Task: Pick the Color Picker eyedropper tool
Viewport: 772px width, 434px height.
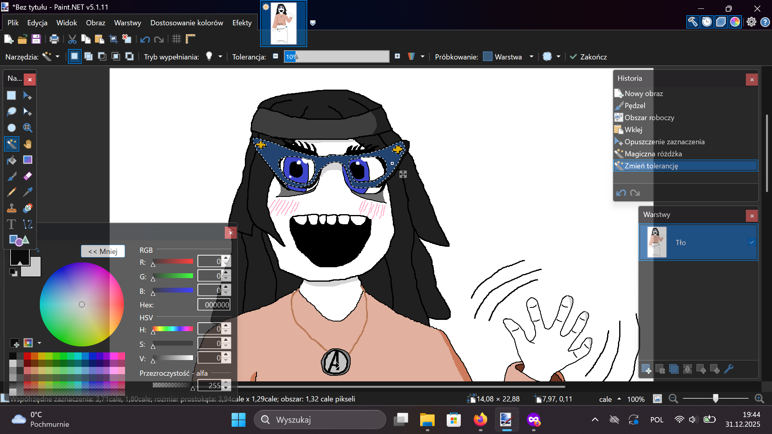Action: [27, 192]
